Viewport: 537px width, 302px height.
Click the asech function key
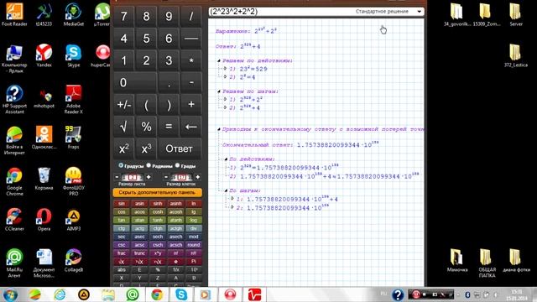(x=175, y=237)
